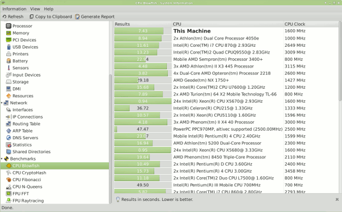
Task: Select the Mobile AMD Sempron 3400+ row
Action: pyautogui.click(x=226, y=59)
